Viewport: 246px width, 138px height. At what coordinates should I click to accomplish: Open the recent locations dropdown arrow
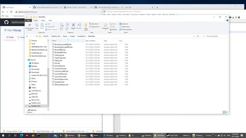[34, 36]
